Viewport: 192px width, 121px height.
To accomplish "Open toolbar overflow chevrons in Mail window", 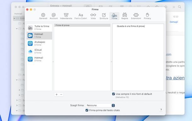I will tap(174, 7).
